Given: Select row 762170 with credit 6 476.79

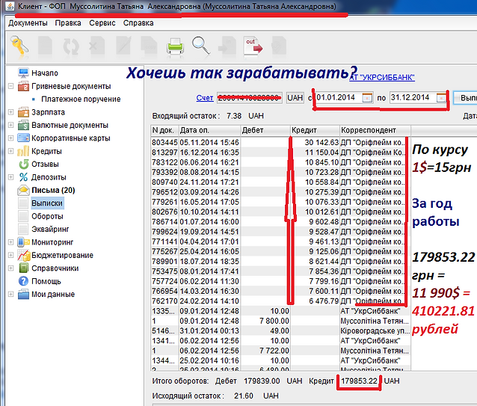Looking at the screenshot, I should tap(280, 301).
